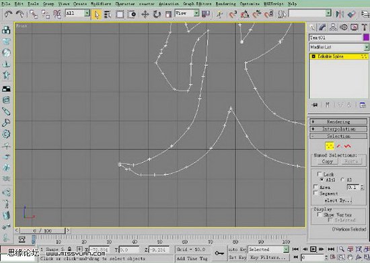Click the Undo arrow in the main toolbar
This screenshot has width=370, height=263.
[x=8, y=14]
